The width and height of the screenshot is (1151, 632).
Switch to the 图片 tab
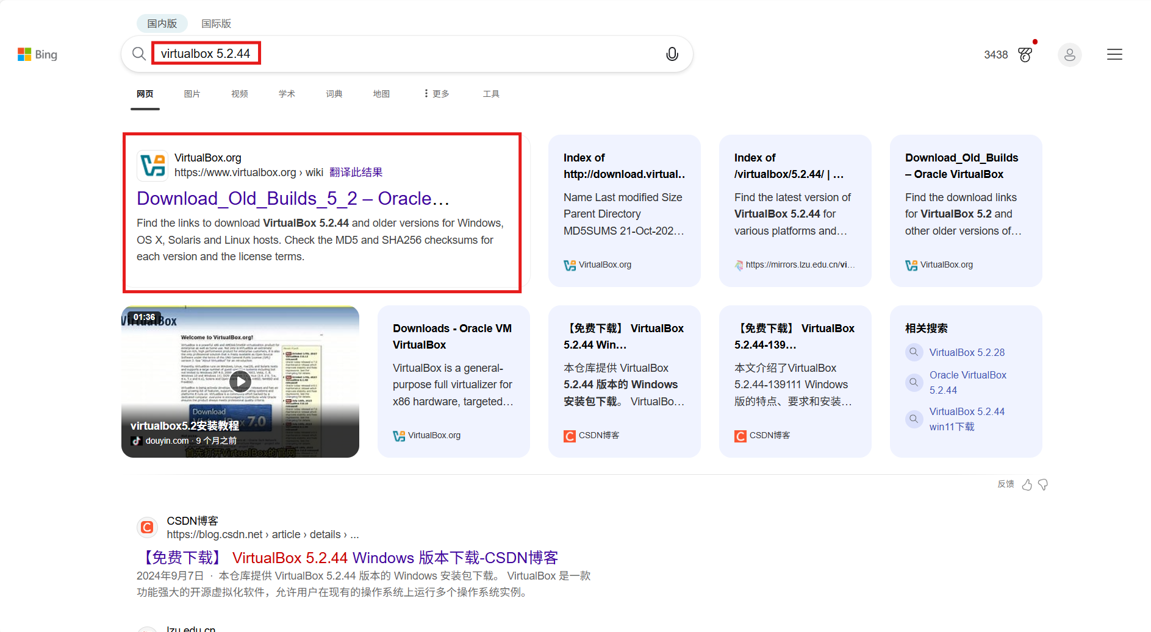(192, 93)
